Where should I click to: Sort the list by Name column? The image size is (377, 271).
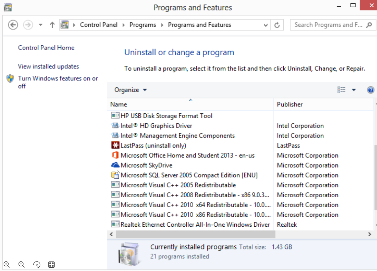pyautogui.click(x=190, y=104)
